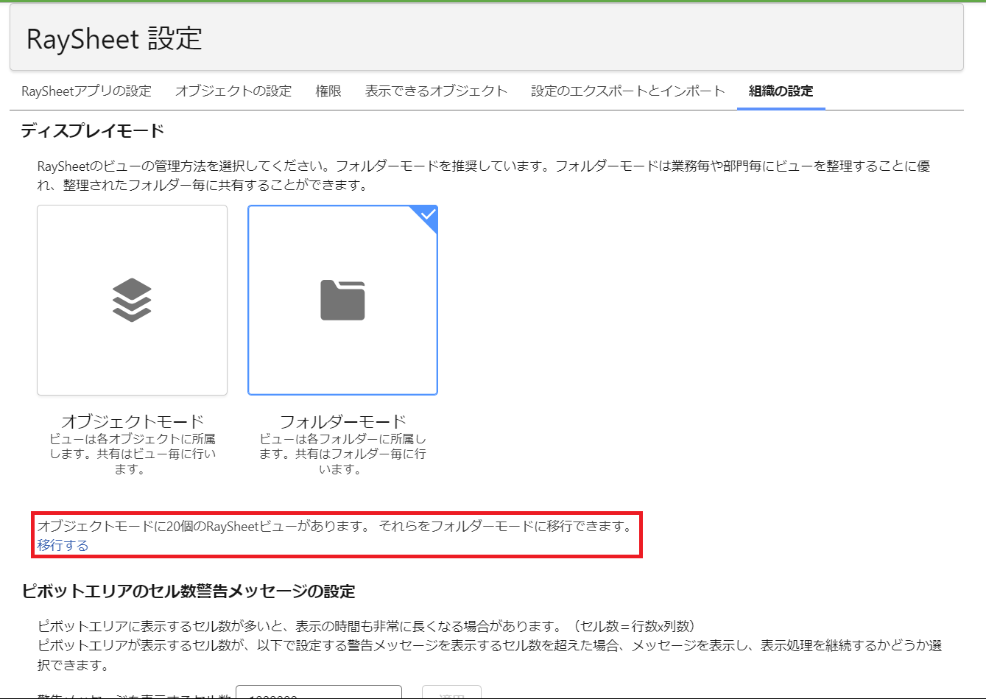Select the Folder Mode folder icon
This screenshot has width=986, height=699.
pos(342,300)
